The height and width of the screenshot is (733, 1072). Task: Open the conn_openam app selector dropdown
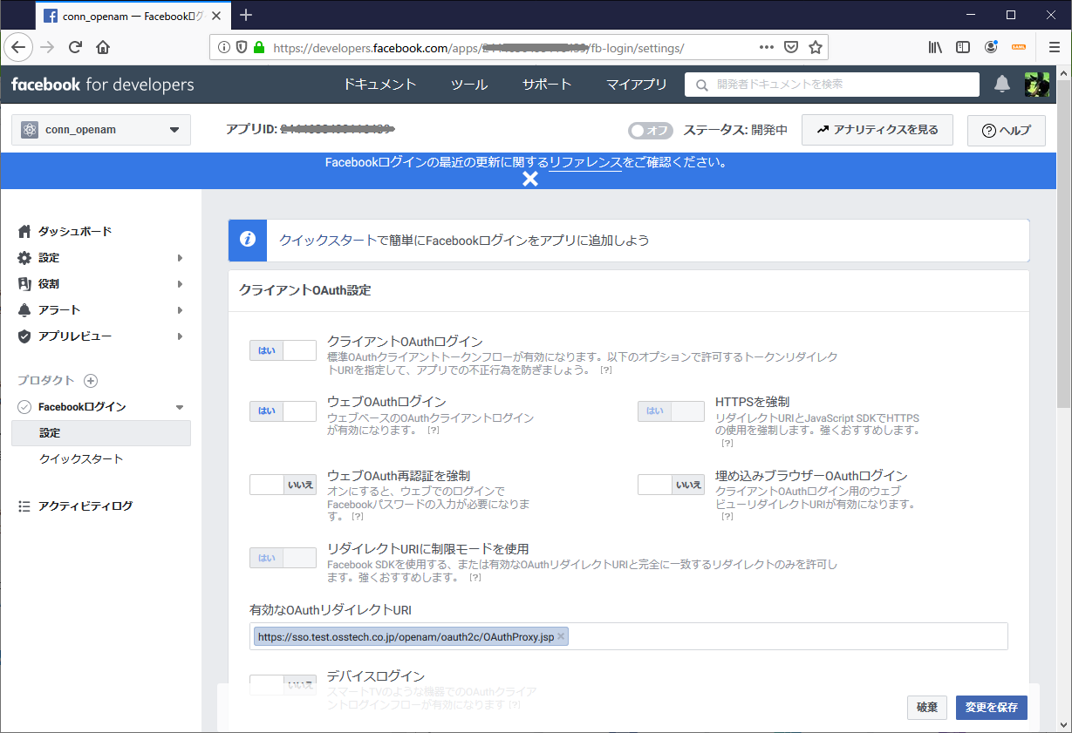click(100, 129)
